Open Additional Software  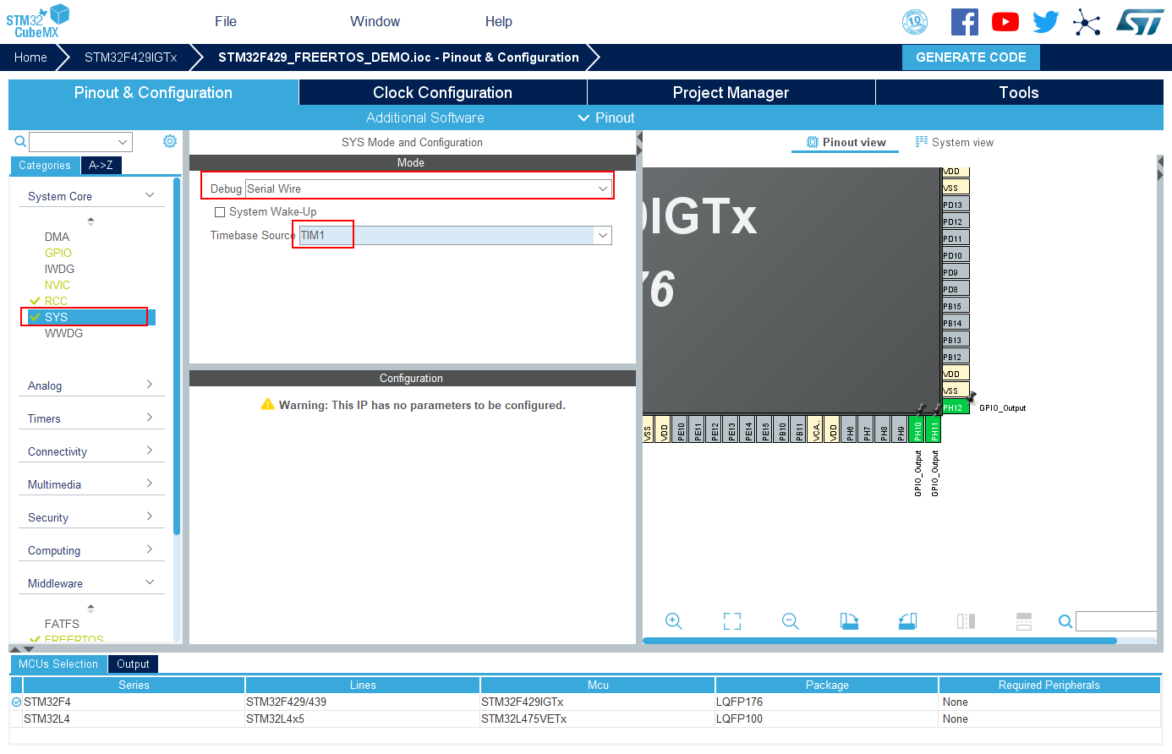click(x=425, y=117)
